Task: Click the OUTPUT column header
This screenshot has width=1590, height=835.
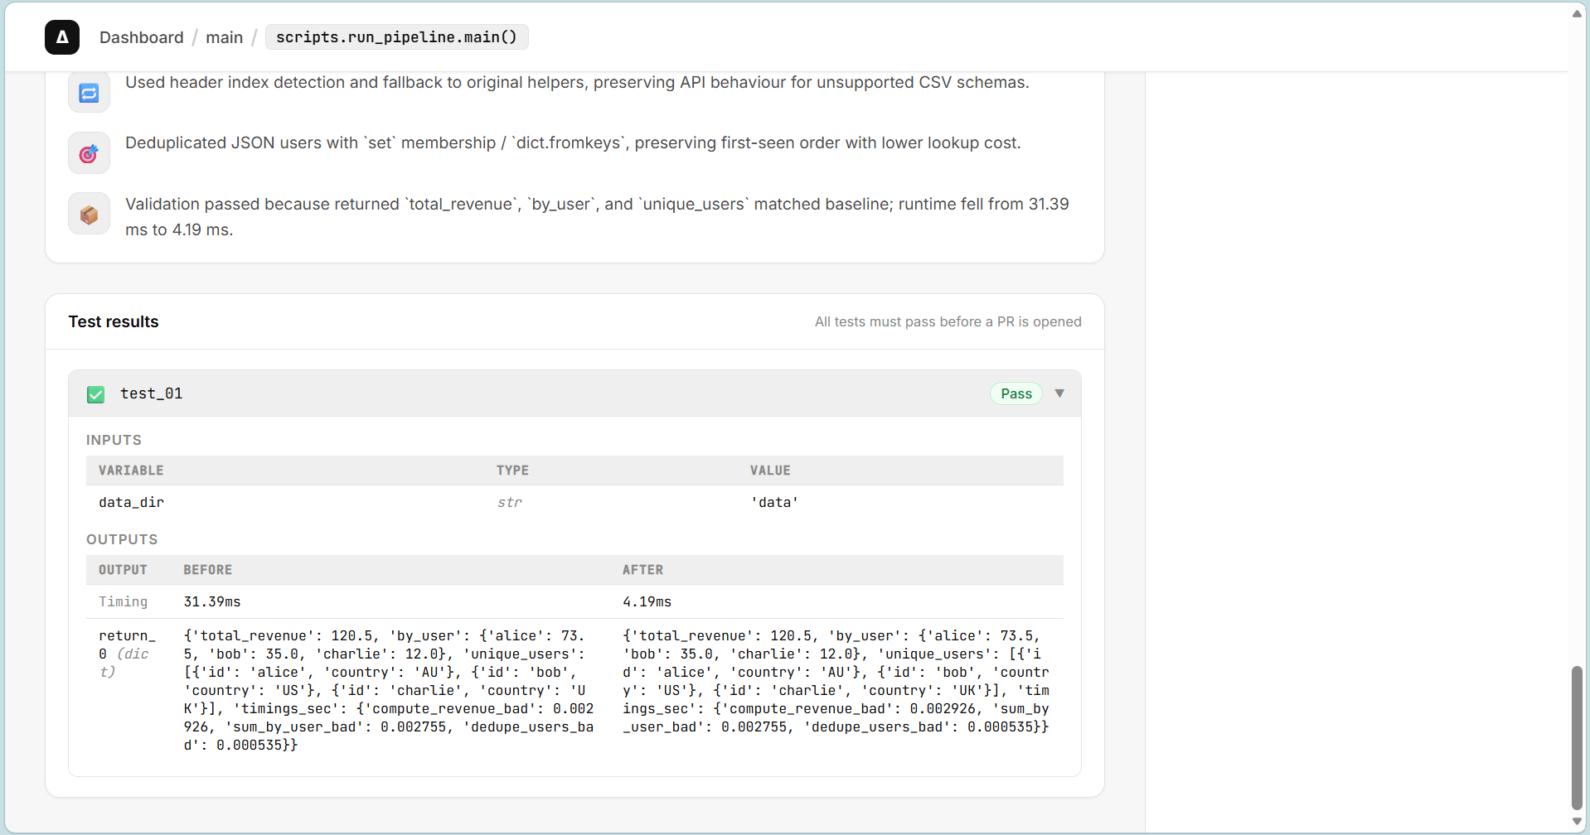Action: 123,570
